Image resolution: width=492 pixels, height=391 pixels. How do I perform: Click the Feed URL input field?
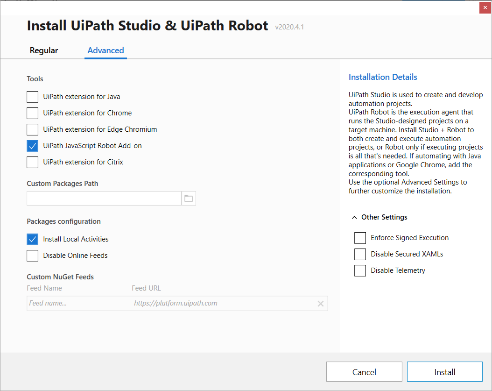tap(224, 303)
